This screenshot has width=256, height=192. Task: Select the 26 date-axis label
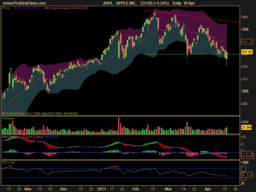(x=235, y=189)
